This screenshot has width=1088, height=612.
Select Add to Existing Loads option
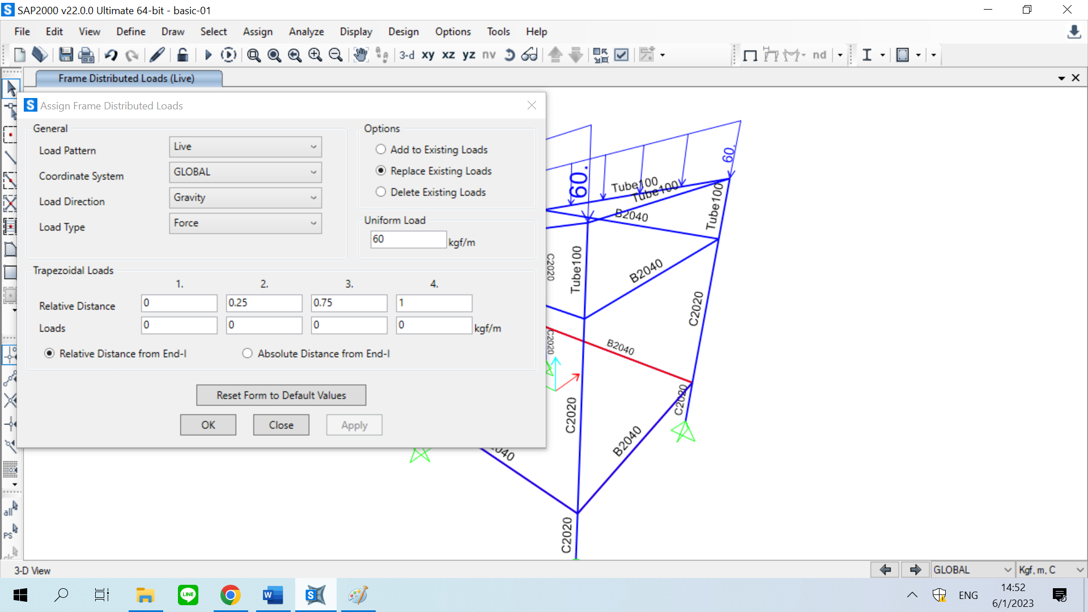click(381, 150)
